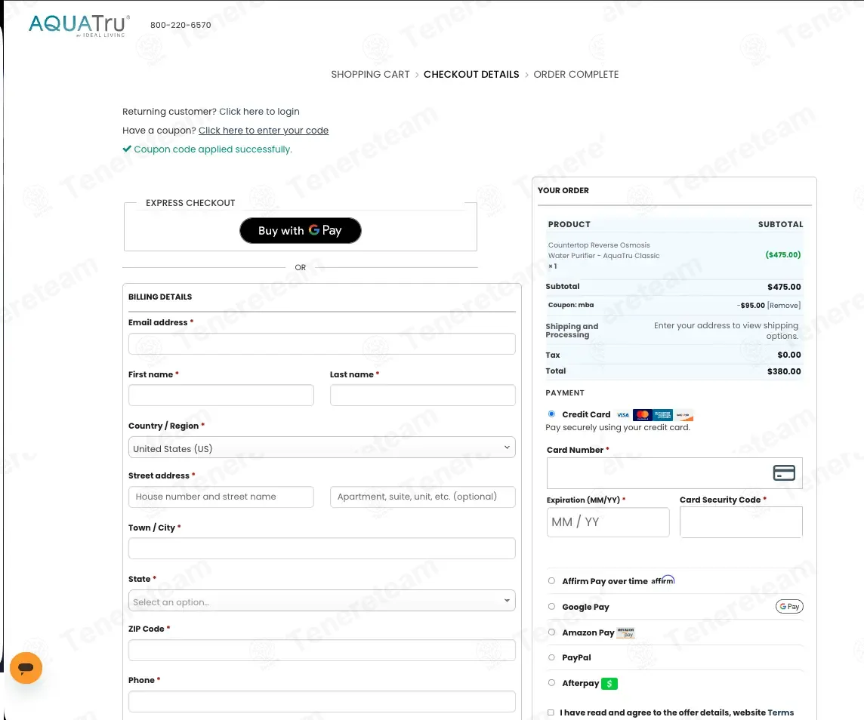The image size is (864, 720).
Task: Click Buy with G Pay button
Action: click(x=301, y=231)
